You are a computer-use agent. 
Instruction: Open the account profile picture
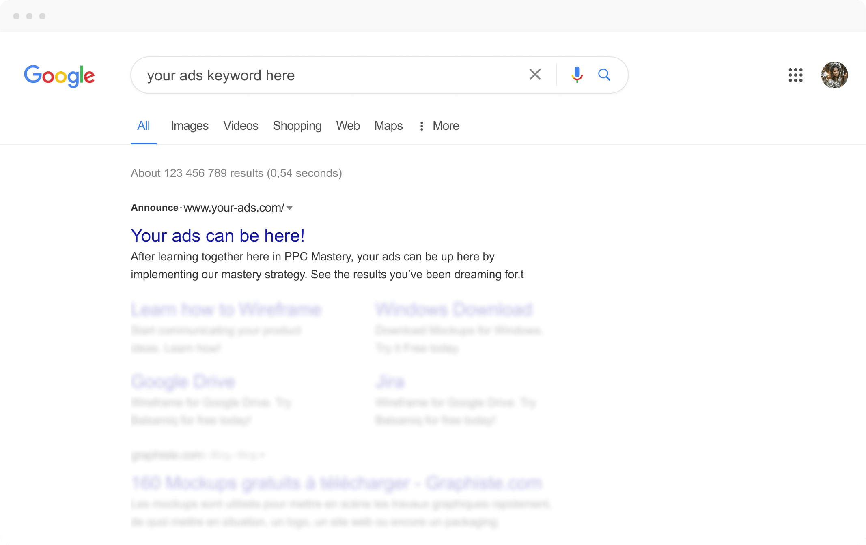click(x=834, y=75)
